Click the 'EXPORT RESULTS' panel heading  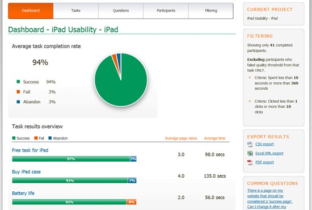268,137
